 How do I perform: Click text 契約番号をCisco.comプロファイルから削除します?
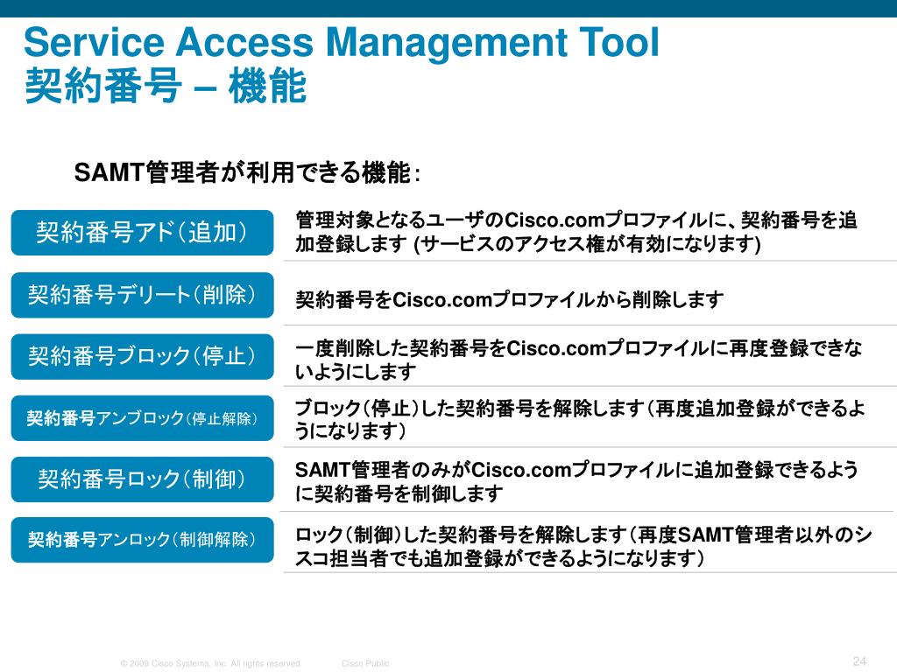[509, 299]
